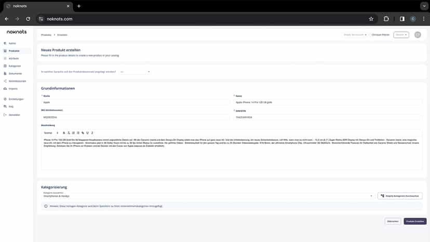Image resolution: width=430 pixels, height=242 pixels.
Task: Open the product language dropdown
Action: tap(135, 72)
